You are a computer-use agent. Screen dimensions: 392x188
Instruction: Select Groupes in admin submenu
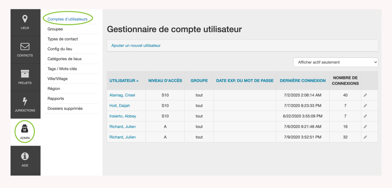55,29
